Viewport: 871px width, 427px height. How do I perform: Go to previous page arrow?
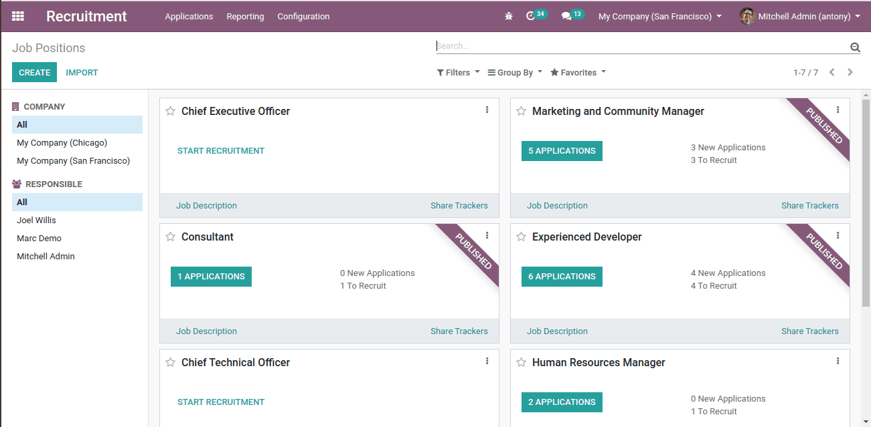pyautogui.click(x=832, y=72)
